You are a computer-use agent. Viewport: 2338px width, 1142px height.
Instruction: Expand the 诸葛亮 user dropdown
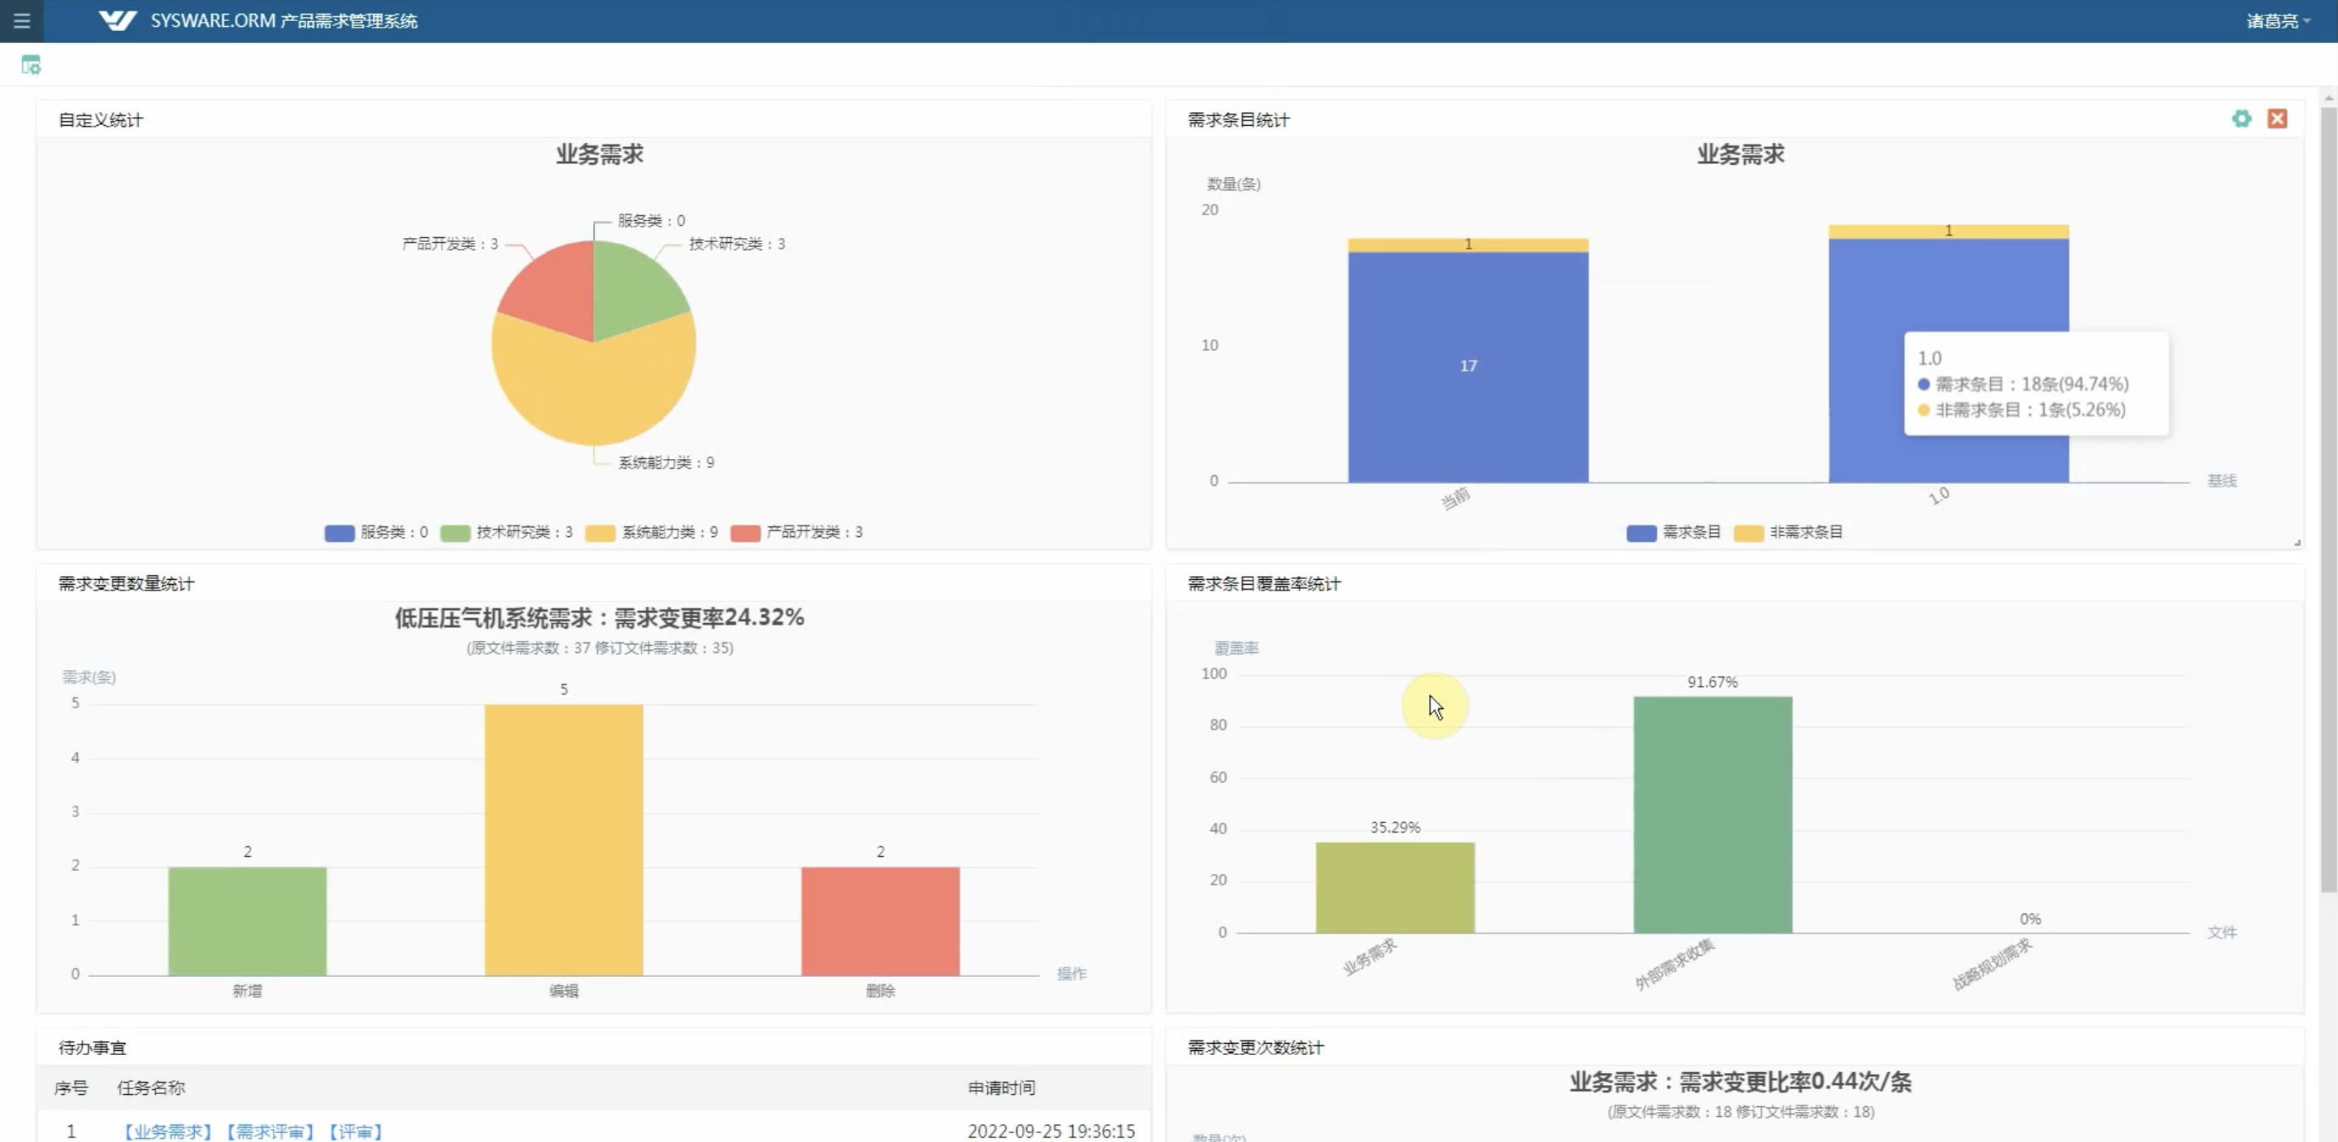coord(2277,21)
